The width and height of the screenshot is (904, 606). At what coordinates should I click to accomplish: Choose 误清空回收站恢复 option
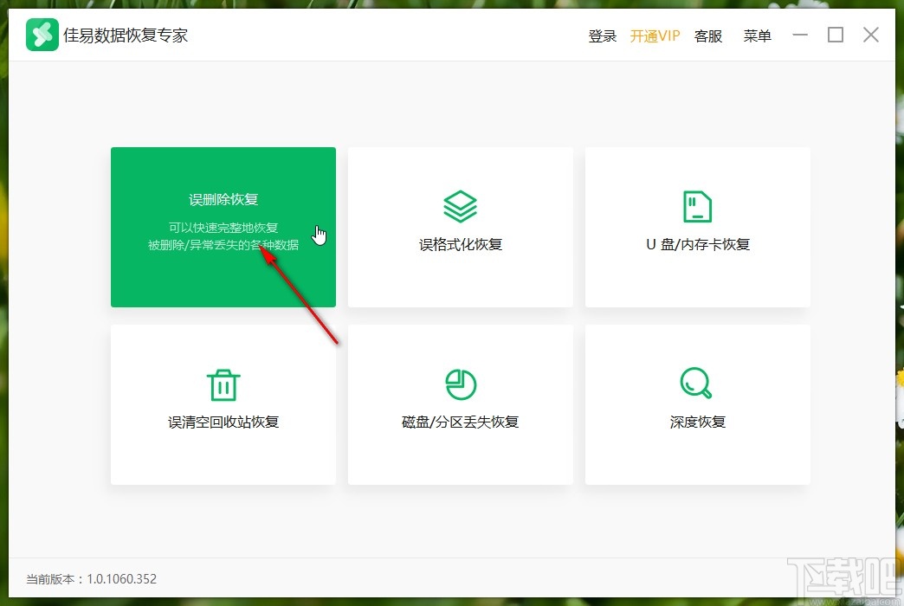click(x=223, y=405)
